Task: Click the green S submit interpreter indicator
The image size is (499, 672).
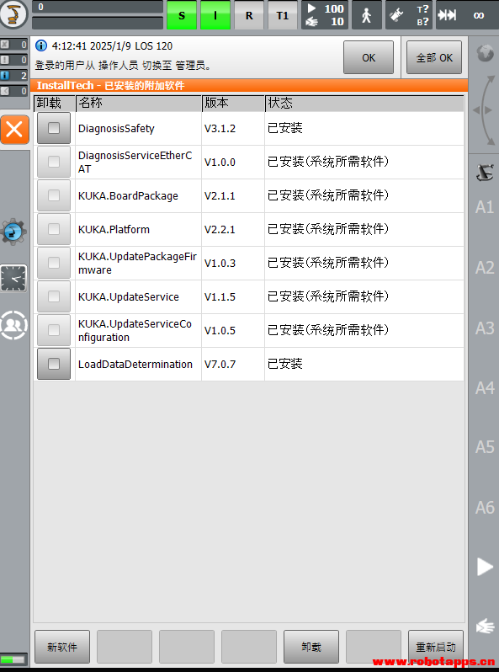Action: pos(182,15)
